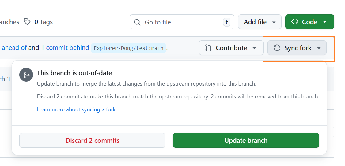This screenshot has height=166, width=345.
Task: Click the "t" shortcut key badge
Action: 226,22
